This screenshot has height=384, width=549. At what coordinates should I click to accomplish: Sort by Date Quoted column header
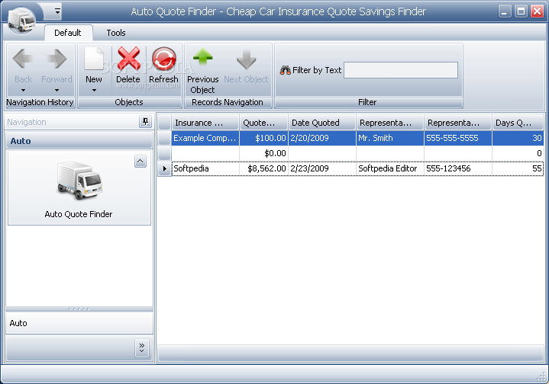(x=322, y=123)
